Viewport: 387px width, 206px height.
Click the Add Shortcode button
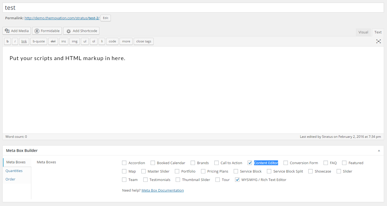[81, 31]
